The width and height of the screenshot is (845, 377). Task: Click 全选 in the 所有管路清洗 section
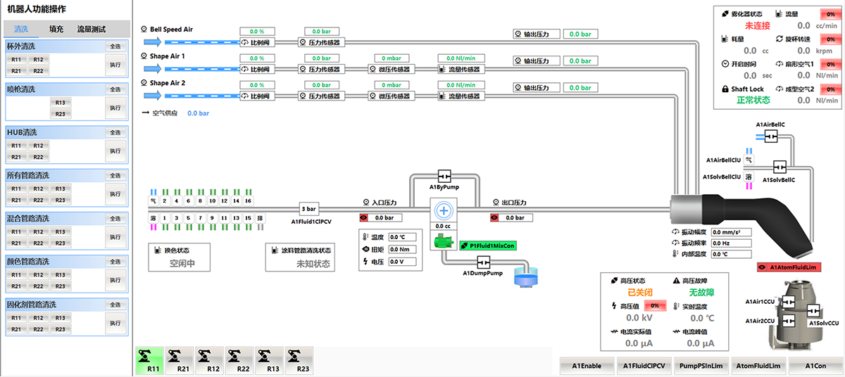[115, 176]
